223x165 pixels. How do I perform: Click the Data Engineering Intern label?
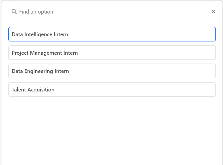click(x=40, y=71)
